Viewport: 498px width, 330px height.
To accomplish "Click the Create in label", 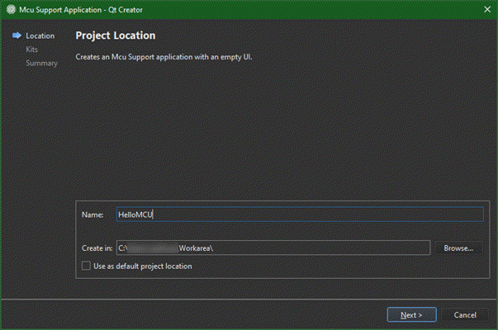I will tap(97, 247).
